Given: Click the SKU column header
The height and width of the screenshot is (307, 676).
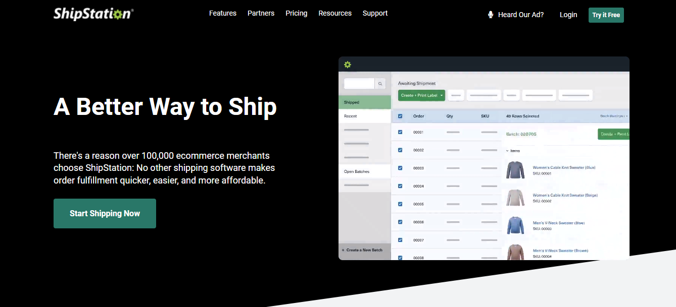Looking at the screenshot, I should pos(485,116).
